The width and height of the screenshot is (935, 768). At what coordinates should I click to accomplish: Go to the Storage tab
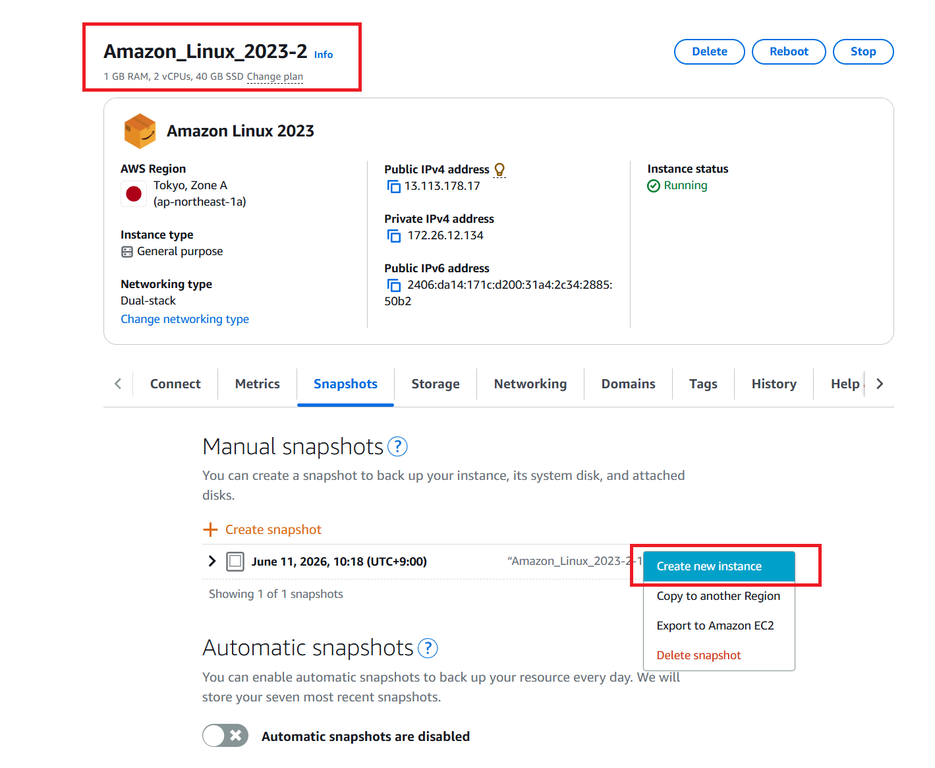coord(436,384)
